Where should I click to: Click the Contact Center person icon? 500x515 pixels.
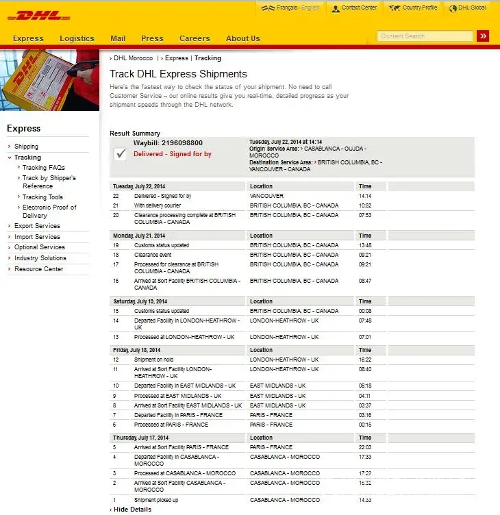coord(336,8)
